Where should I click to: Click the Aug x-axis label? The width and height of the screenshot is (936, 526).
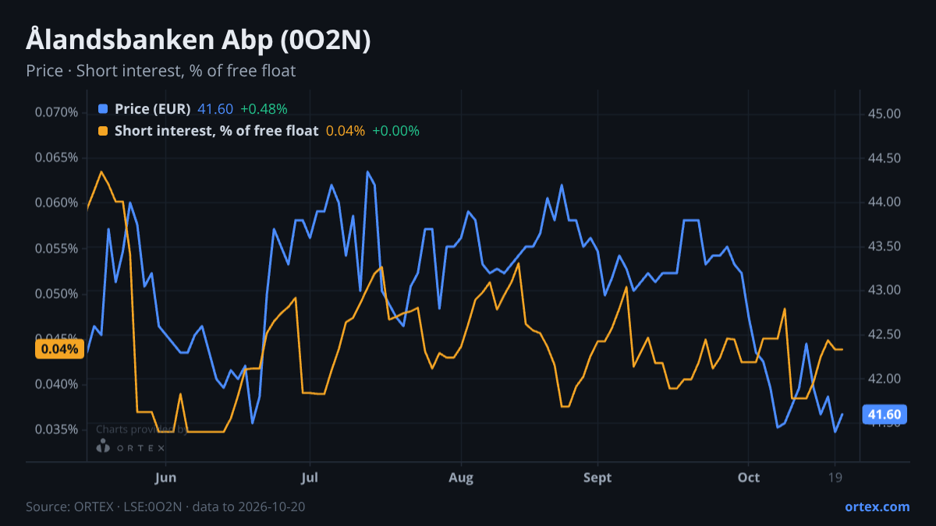(x=461, y=477)
